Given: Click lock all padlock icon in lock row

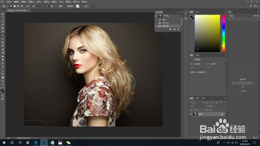Looking at the screenshot, I should (x=207, y=110).
